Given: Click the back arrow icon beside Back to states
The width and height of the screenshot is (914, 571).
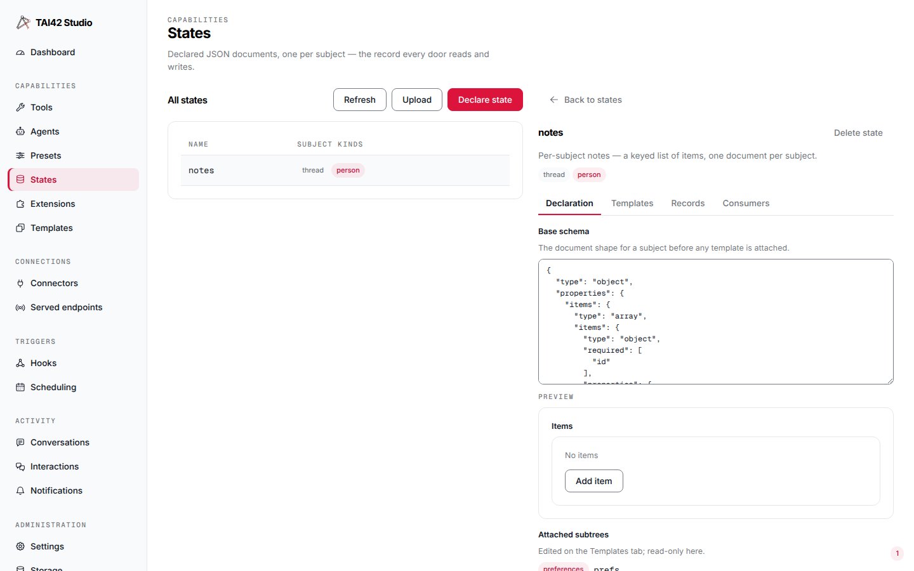Looking at the screenshot, I should click(553, 100).
